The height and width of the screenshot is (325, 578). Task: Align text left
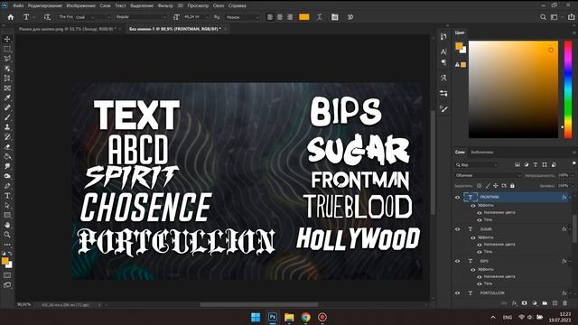pos(270,17)
